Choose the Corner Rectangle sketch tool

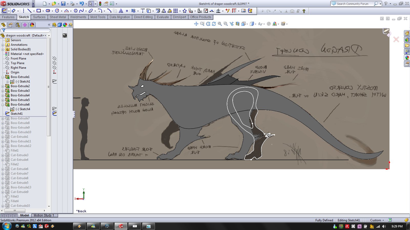(39, 11)
